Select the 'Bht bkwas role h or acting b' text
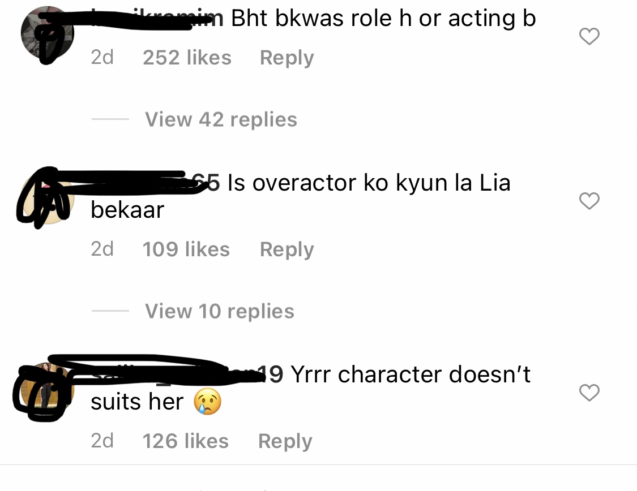 pyautogui.click(x=383, y=19)
